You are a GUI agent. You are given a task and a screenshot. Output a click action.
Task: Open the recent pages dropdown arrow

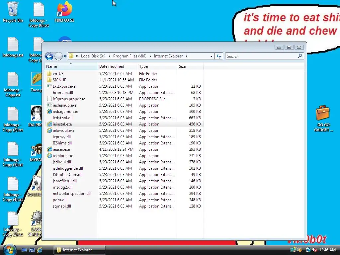point(65,56)
